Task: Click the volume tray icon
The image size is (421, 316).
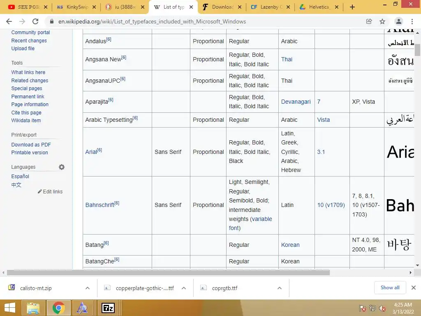Action: pyautogui.click(x=382, y=308)
